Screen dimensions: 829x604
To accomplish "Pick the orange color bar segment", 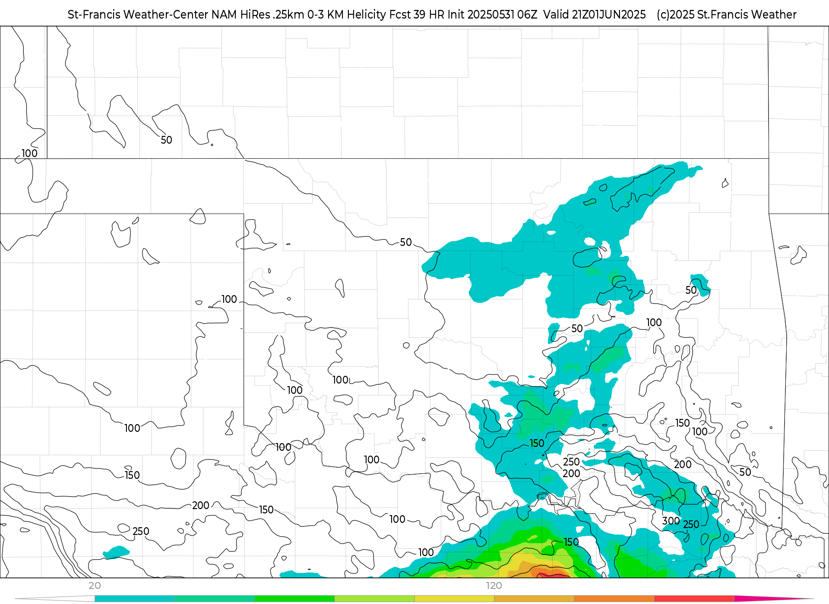I will (x=614, y=599).
